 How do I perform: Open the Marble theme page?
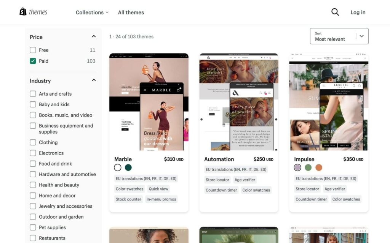click(123, 159)
